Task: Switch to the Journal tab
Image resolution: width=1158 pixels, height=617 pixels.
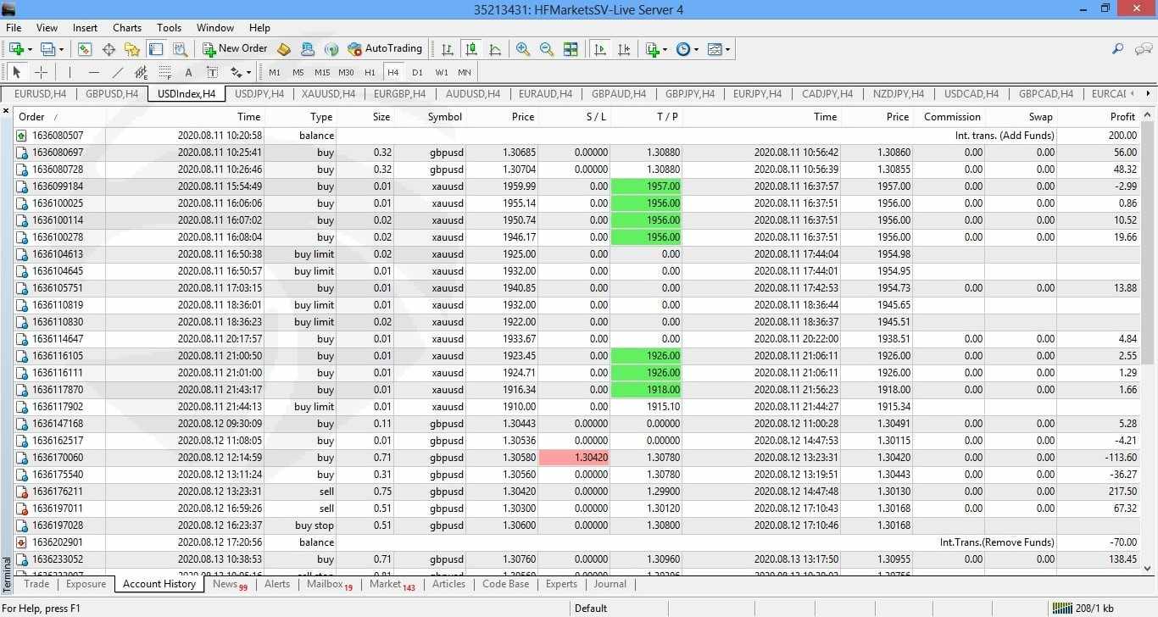Action: point(610,584)
